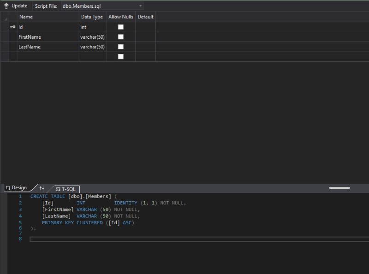Click the row selector for the FirstName row
The width and height of the screenshot is (369, 274).
click(6, 37)
